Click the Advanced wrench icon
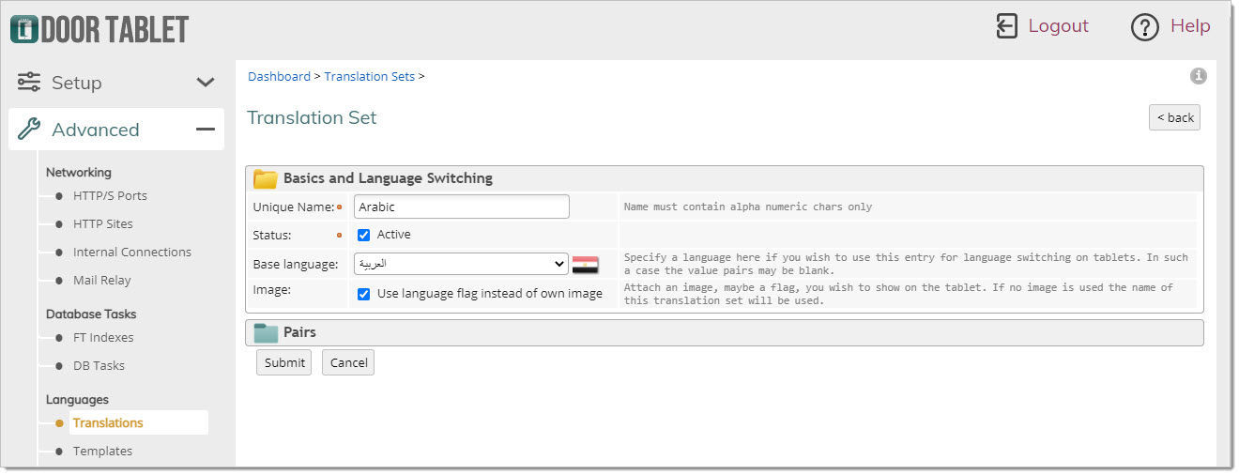 pyautogui.click(x=29, y=130)
